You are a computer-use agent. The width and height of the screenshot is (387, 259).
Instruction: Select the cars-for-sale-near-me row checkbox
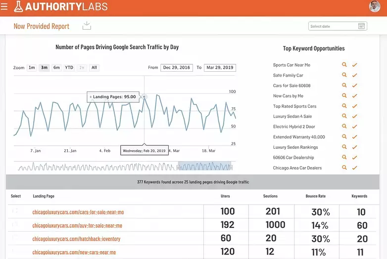coord(15,211)
